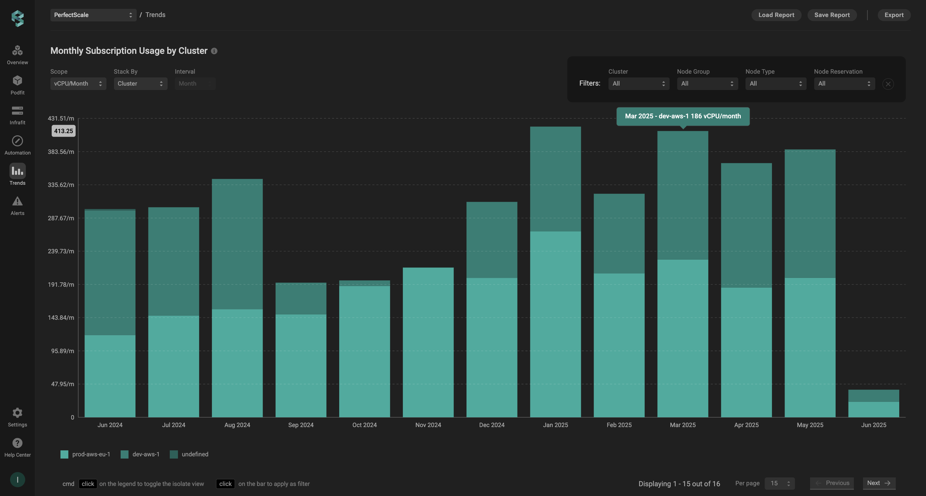Clear filters with the X icon
Image resolution: width=926 pixels, height=496 pixels.
pos(888,84)
